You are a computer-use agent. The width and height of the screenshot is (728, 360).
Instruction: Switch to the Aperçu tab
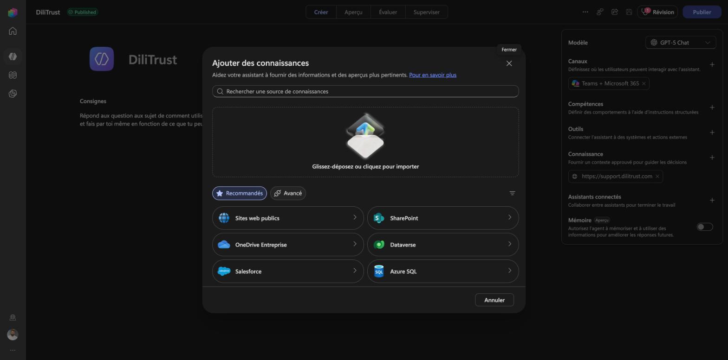[353, 12]
